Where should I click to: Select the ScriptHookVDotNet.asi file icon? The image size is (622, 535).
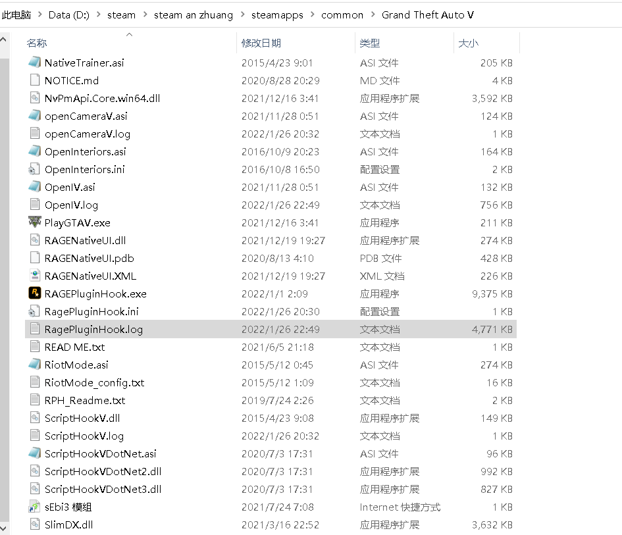34,453
